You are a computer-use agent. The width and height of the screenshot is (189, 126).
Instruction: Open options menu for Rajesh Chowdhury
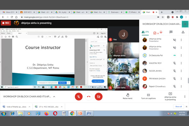pos(181,86)
